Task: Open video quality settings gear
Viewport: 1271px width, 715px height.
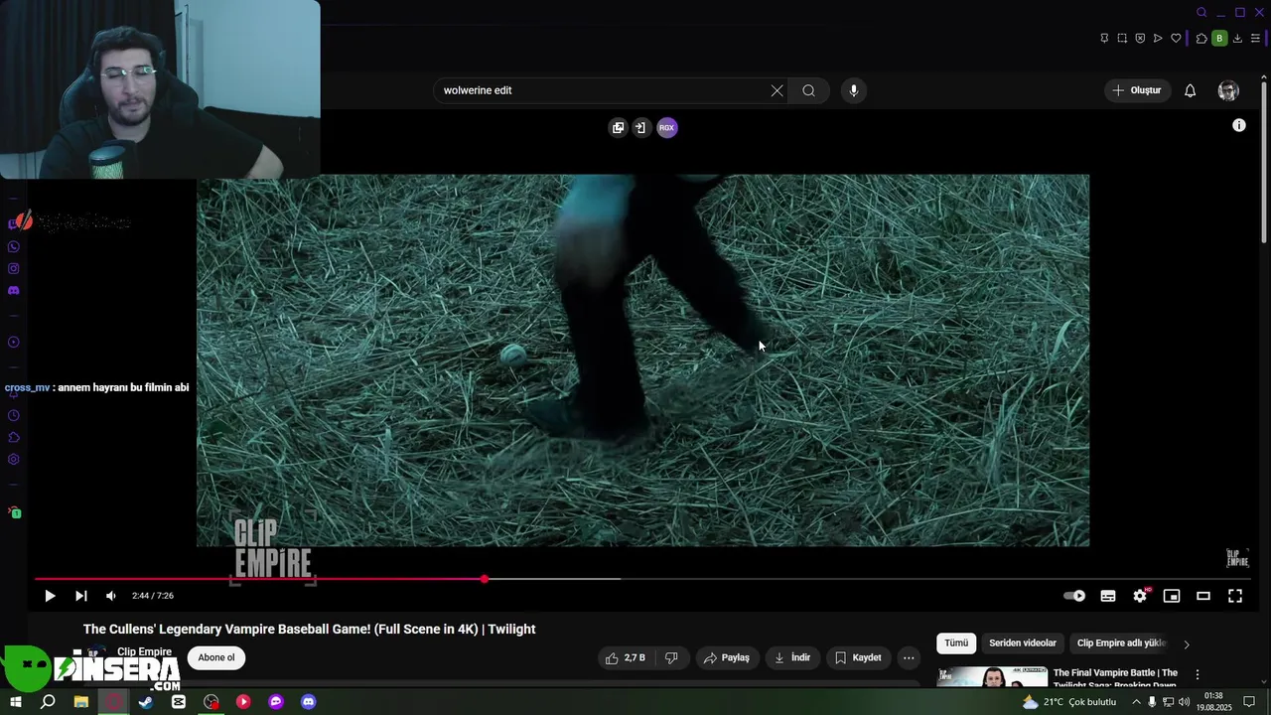Action: (1140, 596)
